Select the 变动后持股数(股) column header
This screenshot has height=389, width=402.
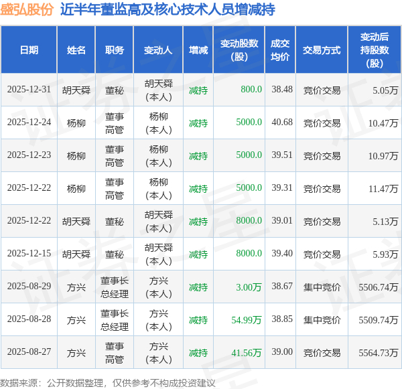point(375,50)
